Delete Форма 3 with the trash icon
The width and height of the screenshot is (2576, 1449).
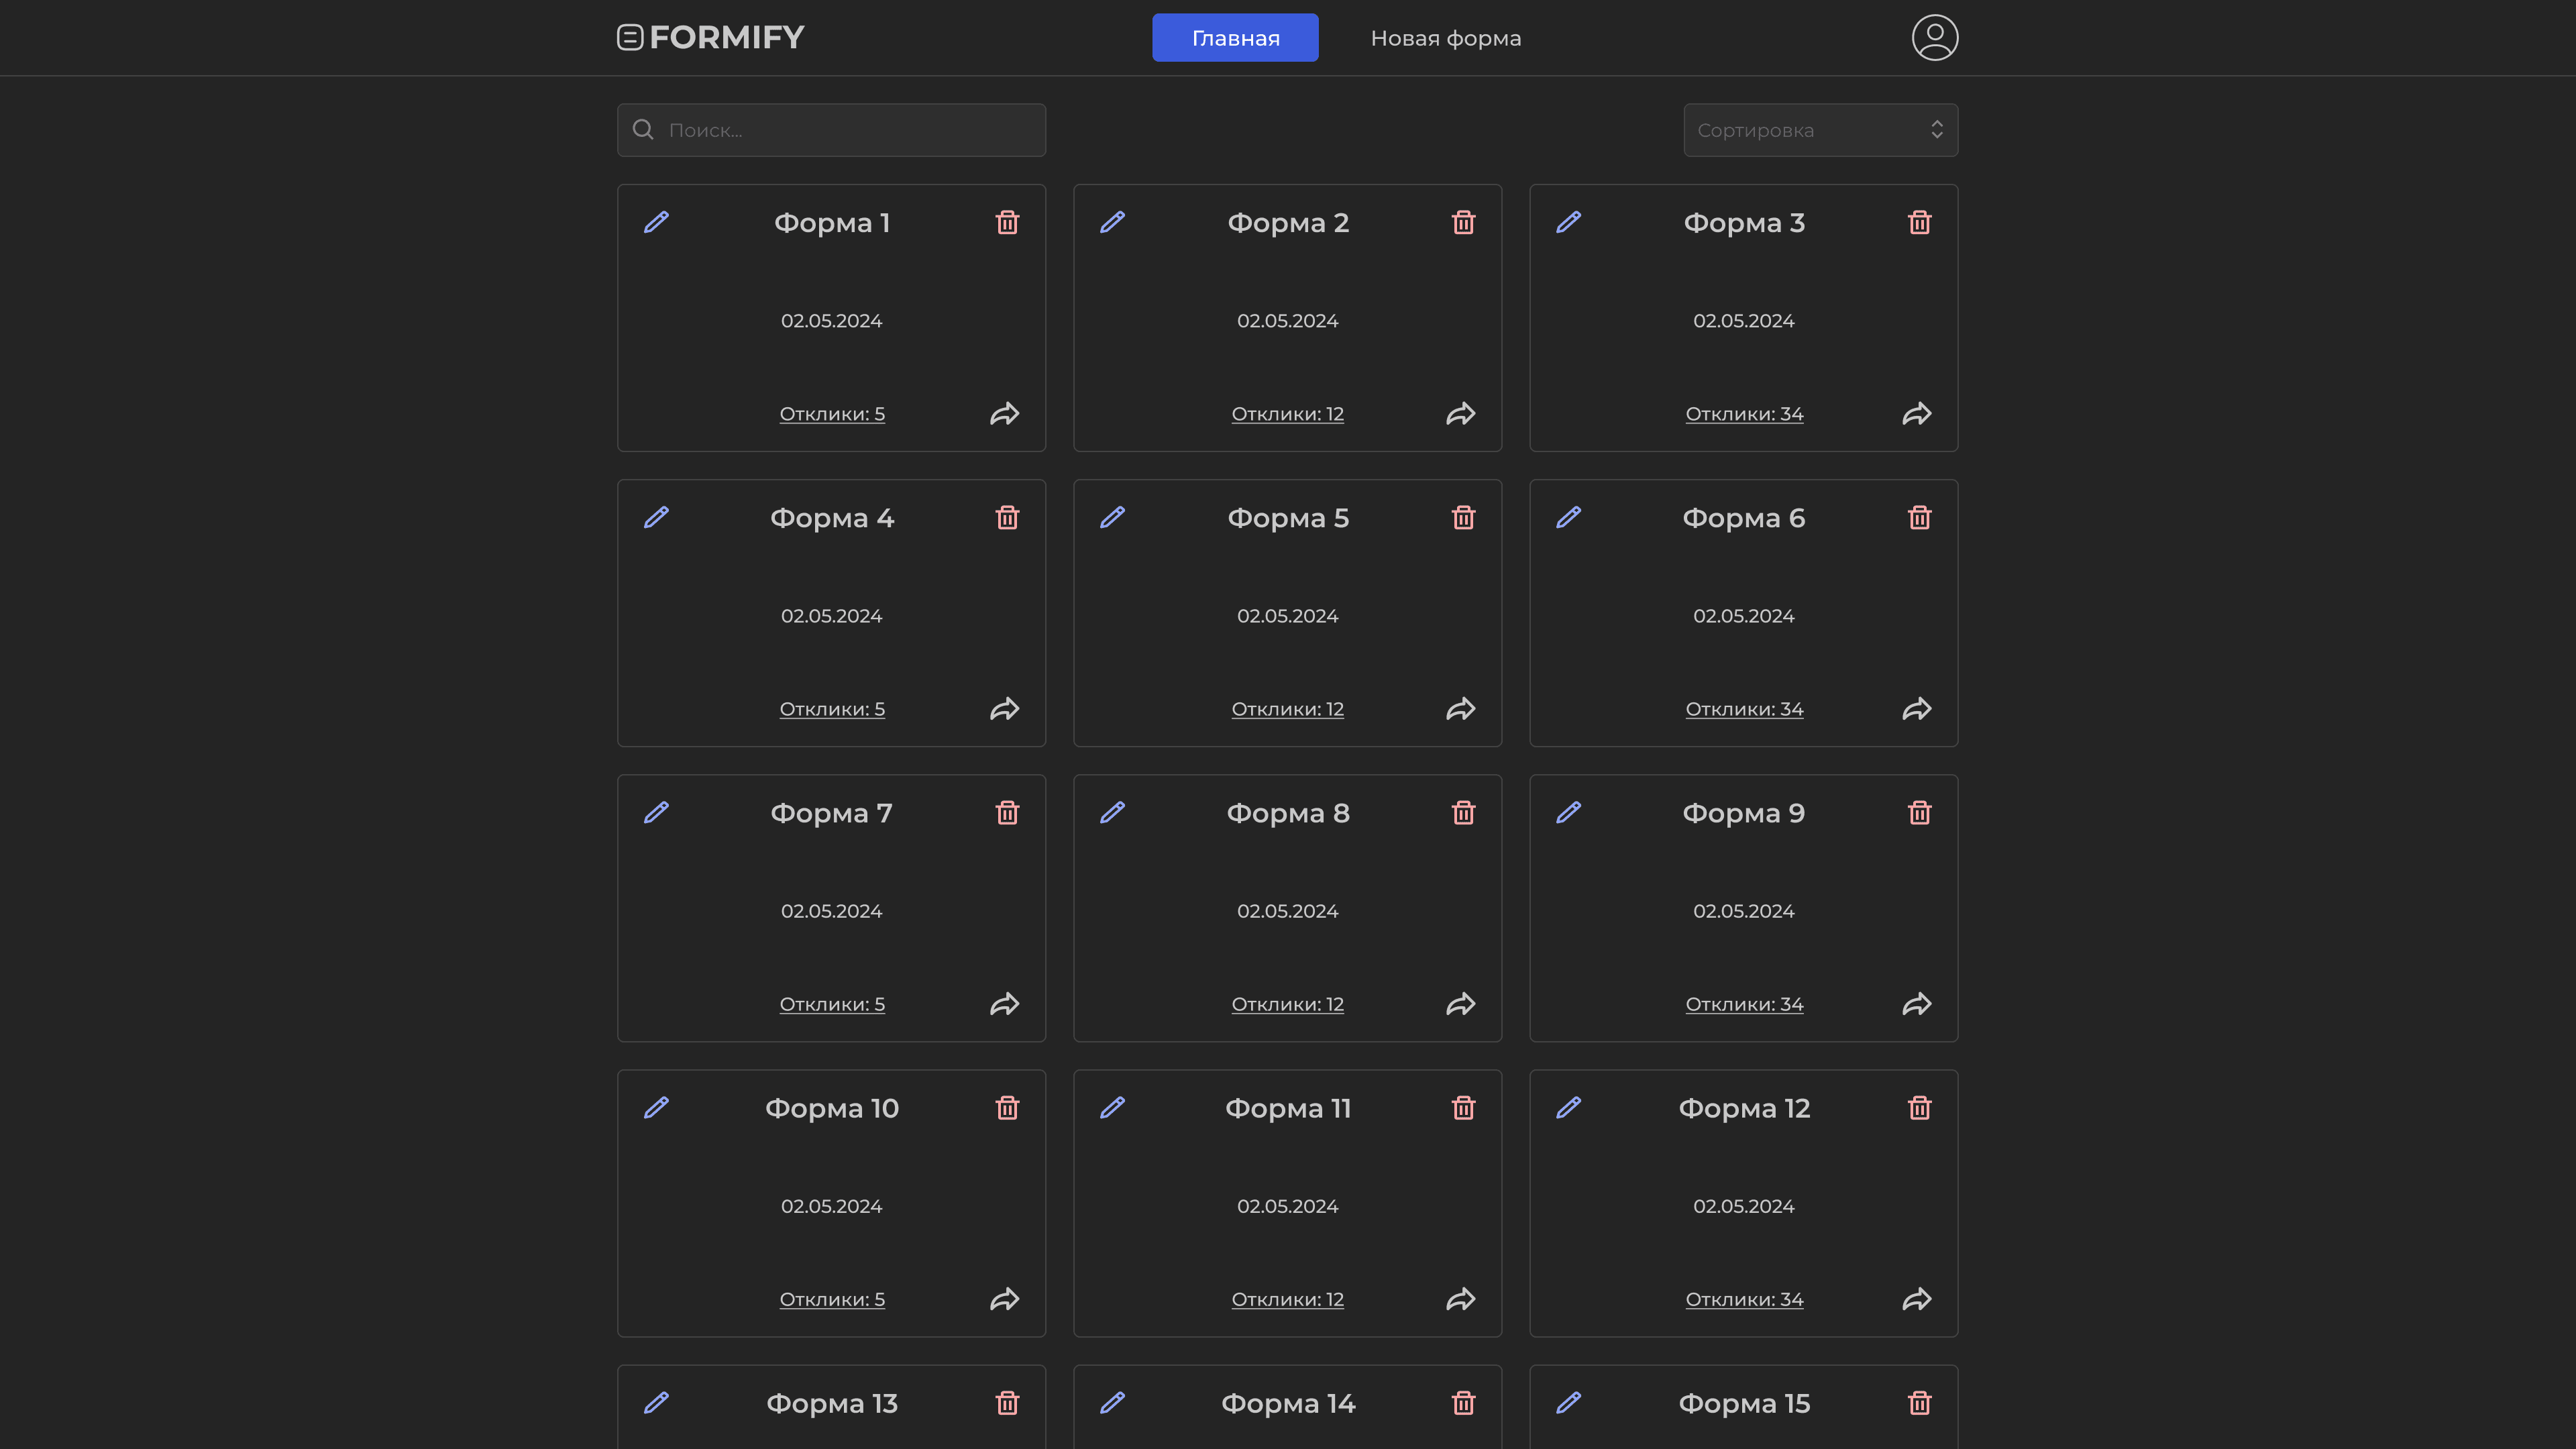pos(1919,222)
